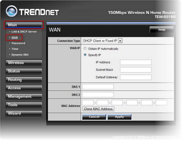Apply the WAN settings
This screenshot has width=183, height=142.
[x=119, y=117]
